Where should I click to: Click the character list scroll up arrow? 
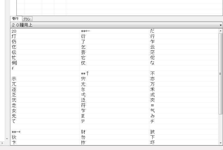pos(221,31)
